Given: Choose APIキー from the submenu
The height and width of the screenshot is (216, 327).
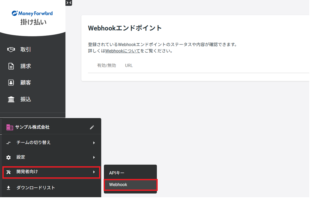Looking at the screenshot, I should coord(130,173).
